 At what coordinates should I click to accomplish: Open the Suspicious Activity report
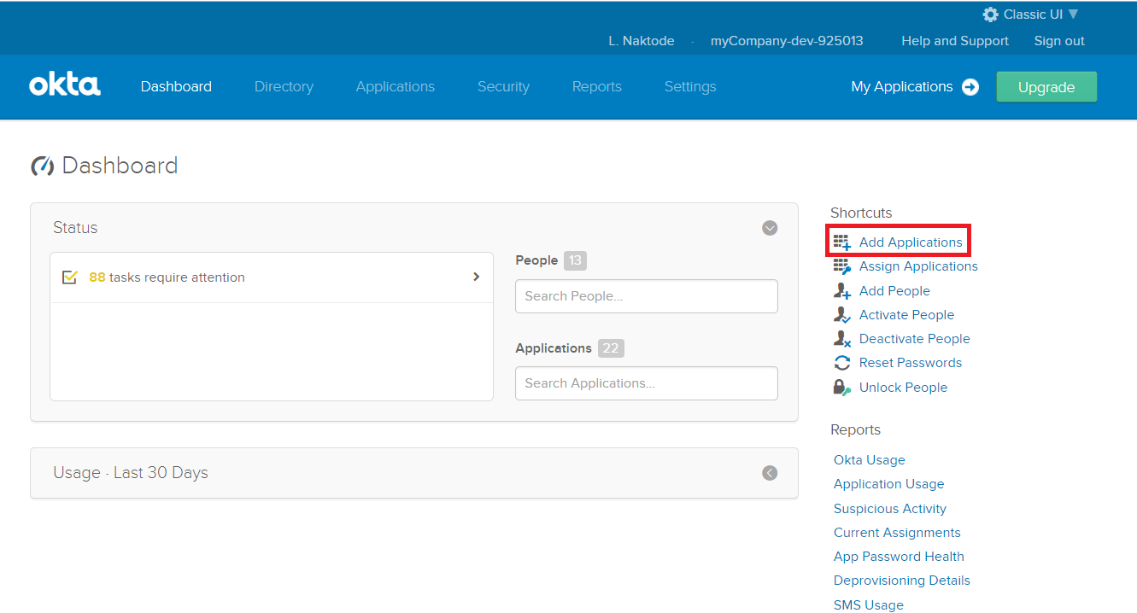[889, 509]
